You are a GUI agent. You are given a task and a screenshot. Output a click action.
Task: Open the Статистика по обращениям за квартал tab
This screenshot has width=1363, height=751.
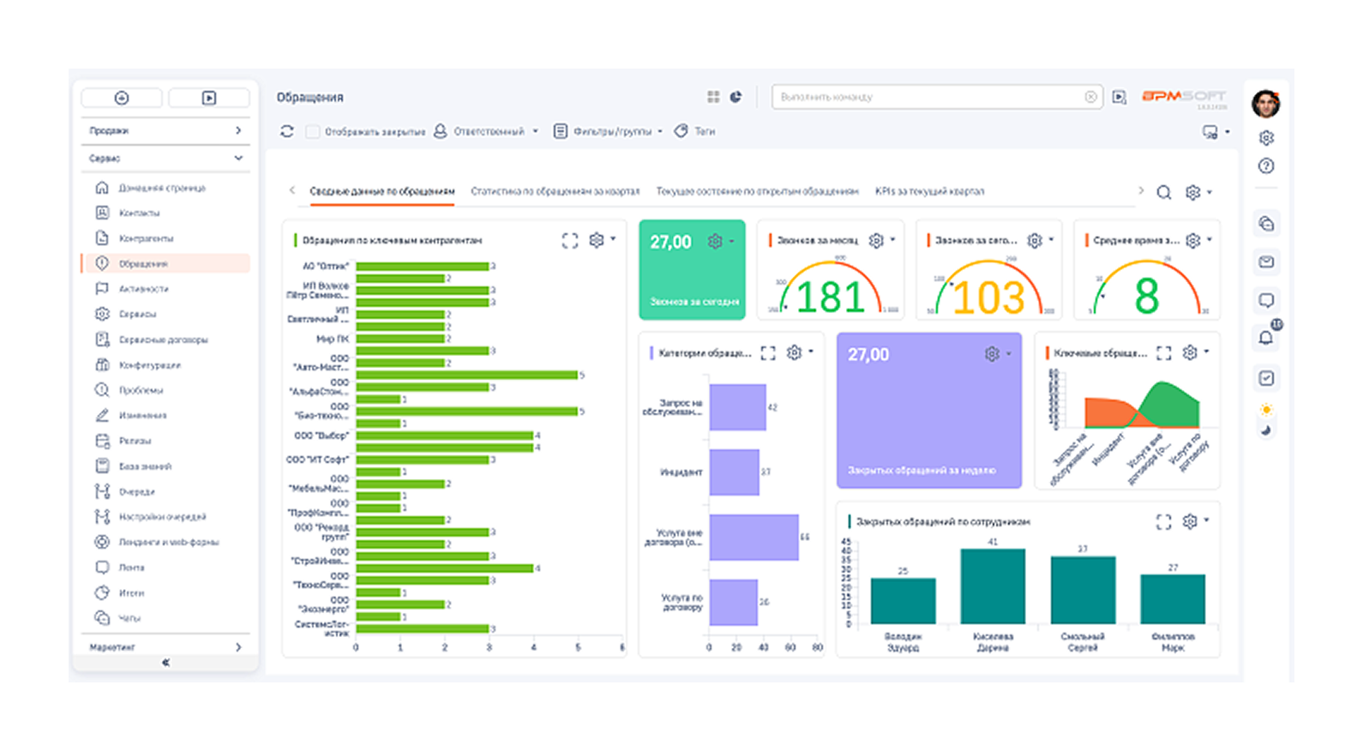coord(555,191)
